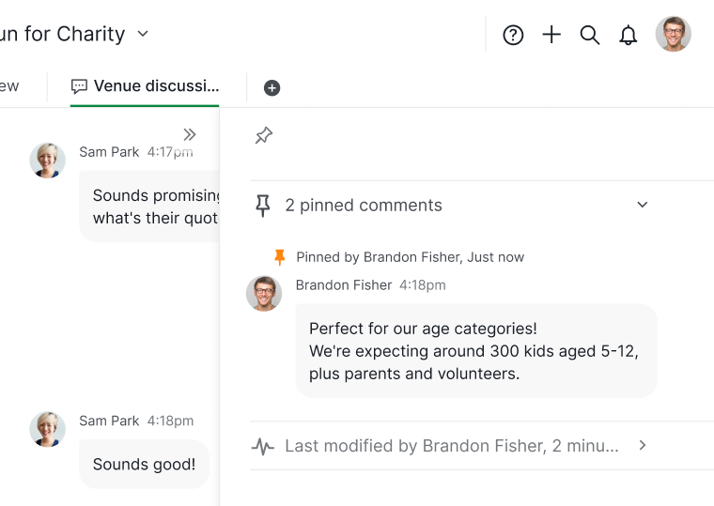
Task: Open notifications bell
Action: [629, 35]
